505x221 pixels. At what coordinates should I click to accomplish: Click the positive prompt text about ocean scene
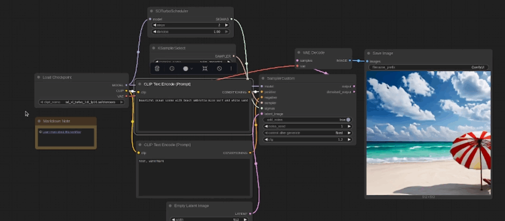(x=192, y=100)
